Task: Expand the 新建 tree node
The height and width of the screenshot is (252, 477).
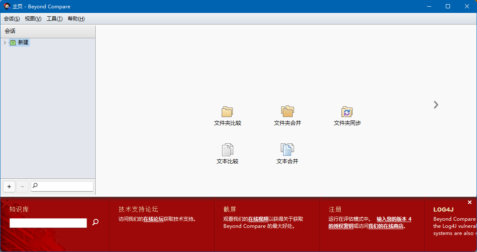Action: click(x=5, y=42)
